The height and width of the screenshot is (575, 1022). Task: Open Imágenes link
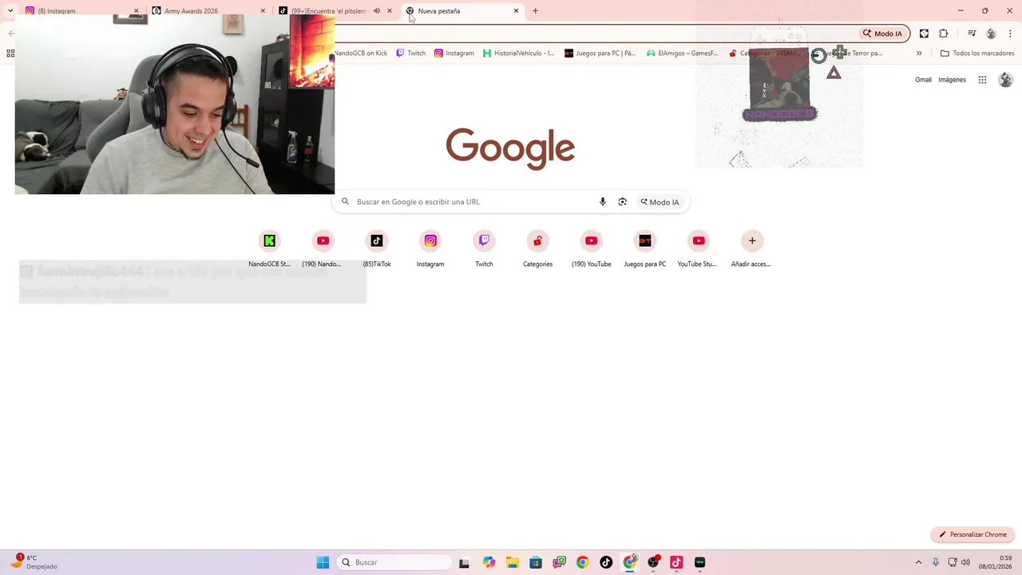[952, 80]
